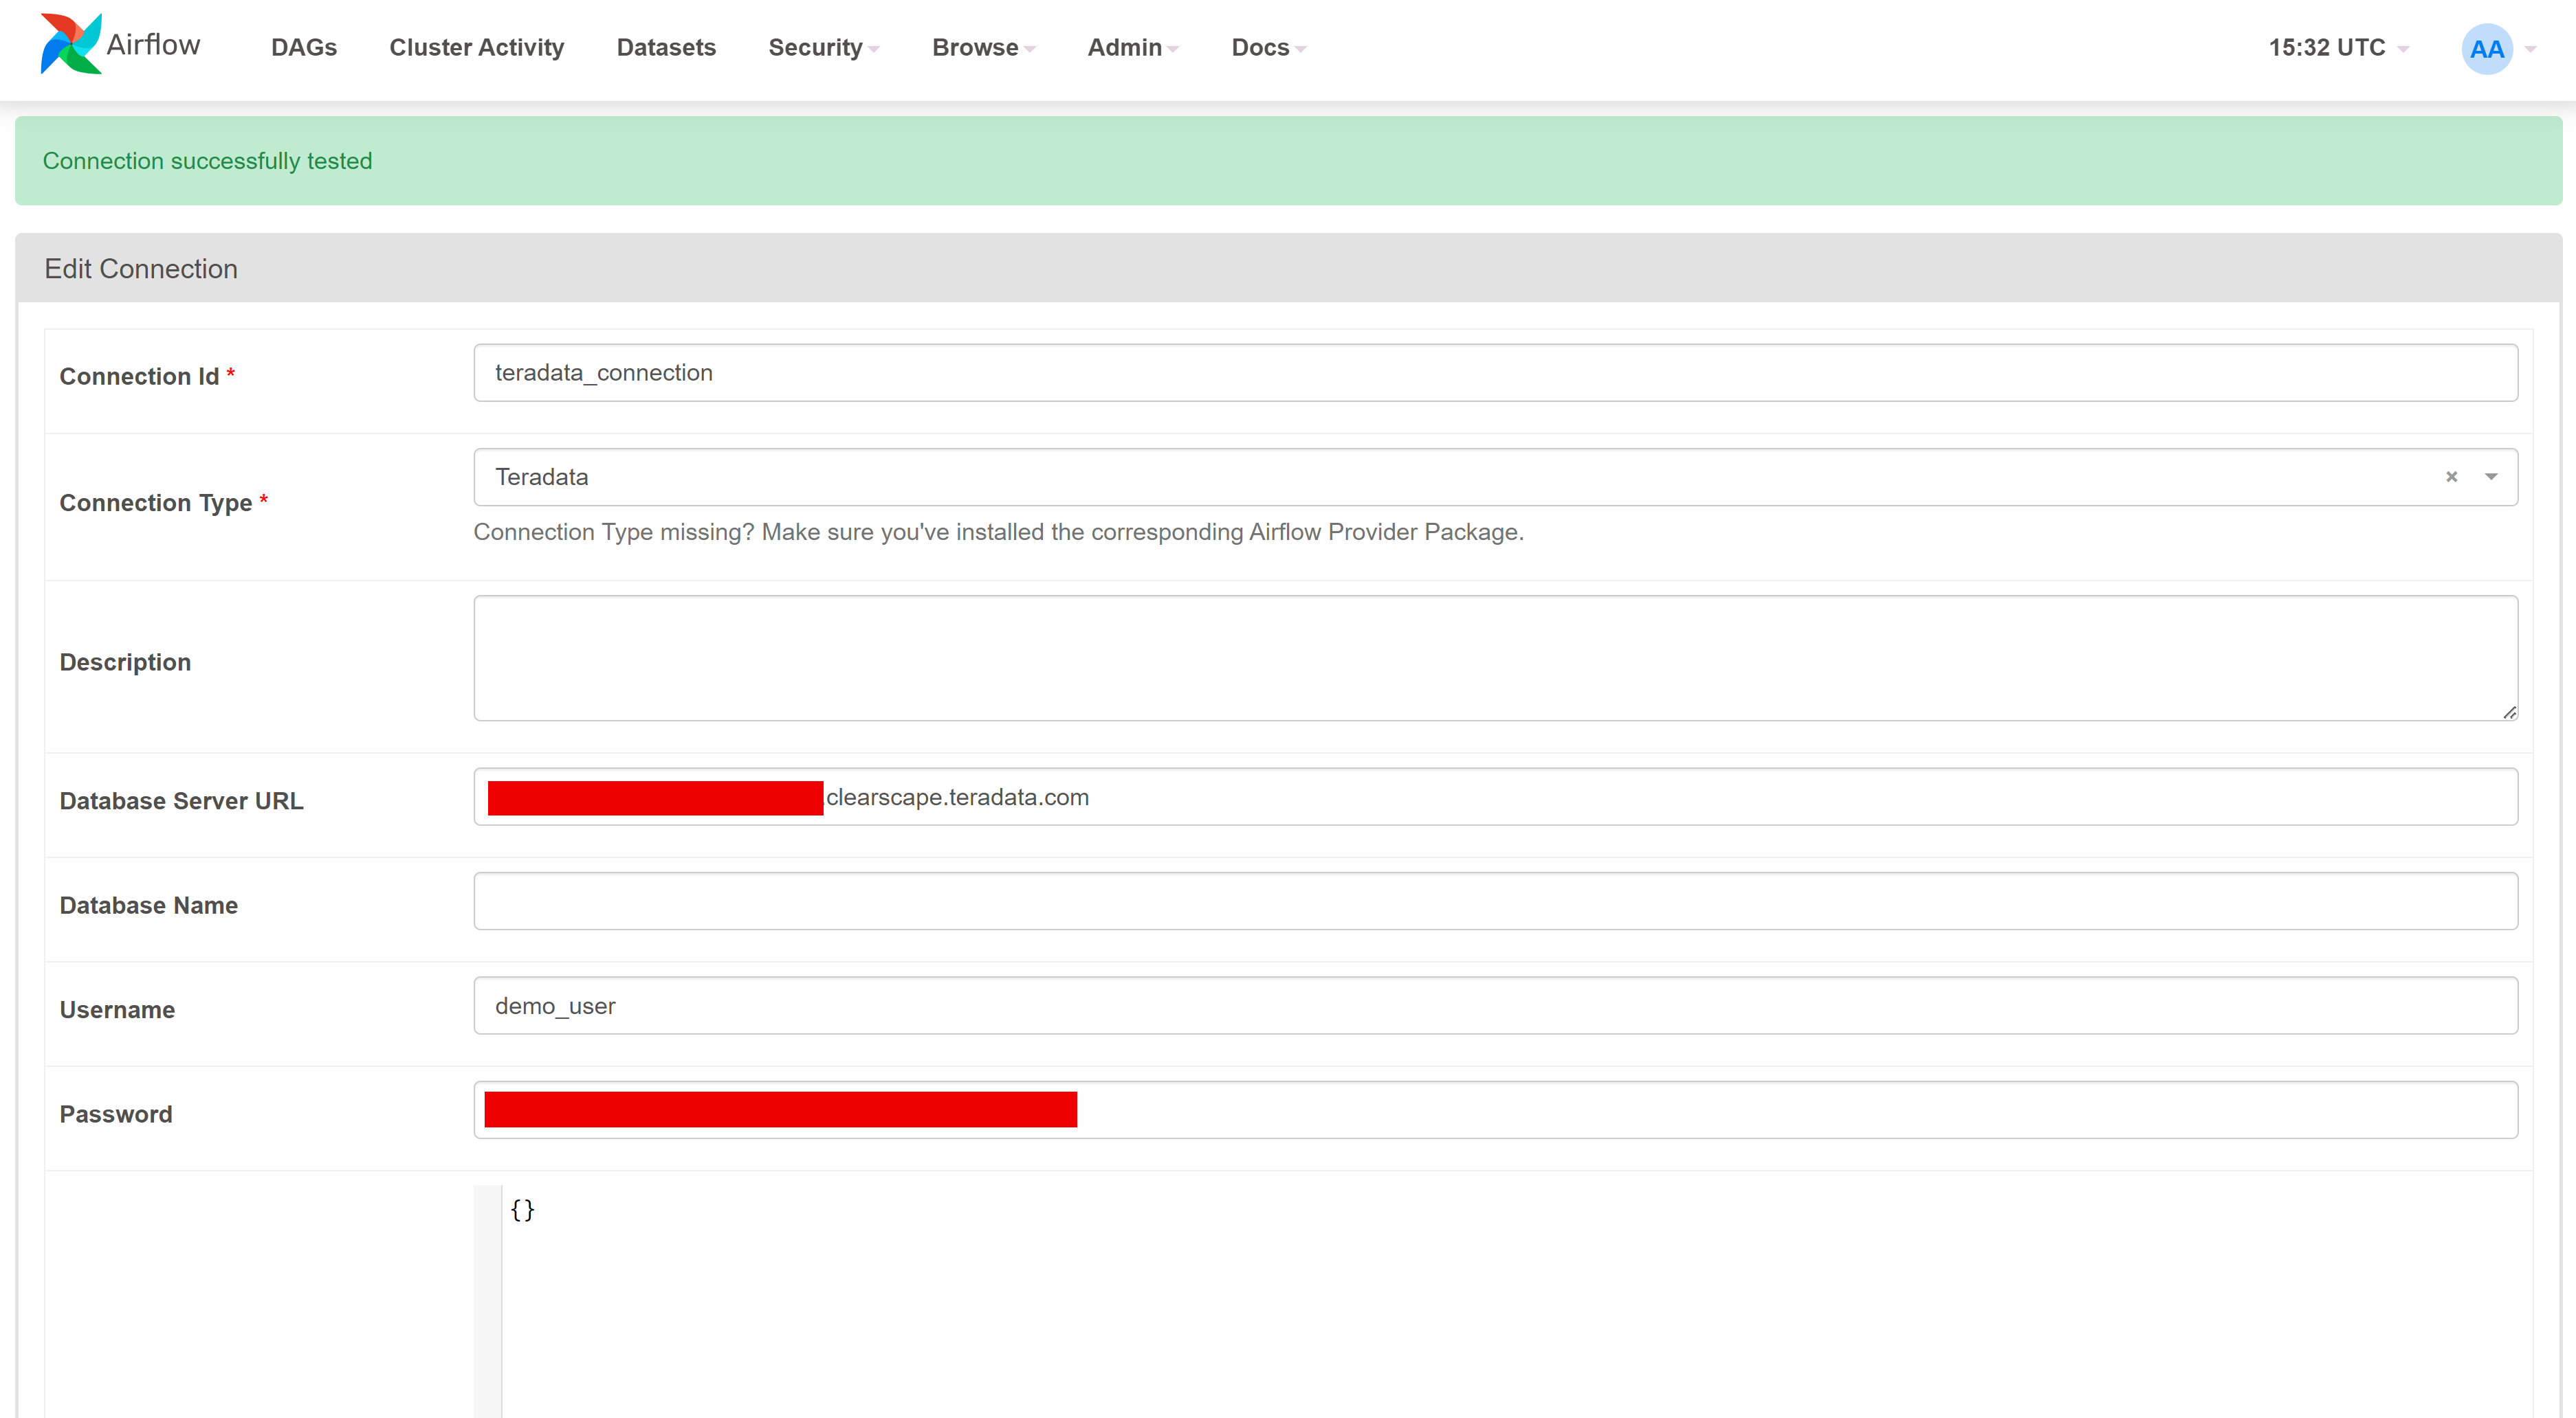
Task: Click the Airflow pinwheel logo
Action: 70,44
